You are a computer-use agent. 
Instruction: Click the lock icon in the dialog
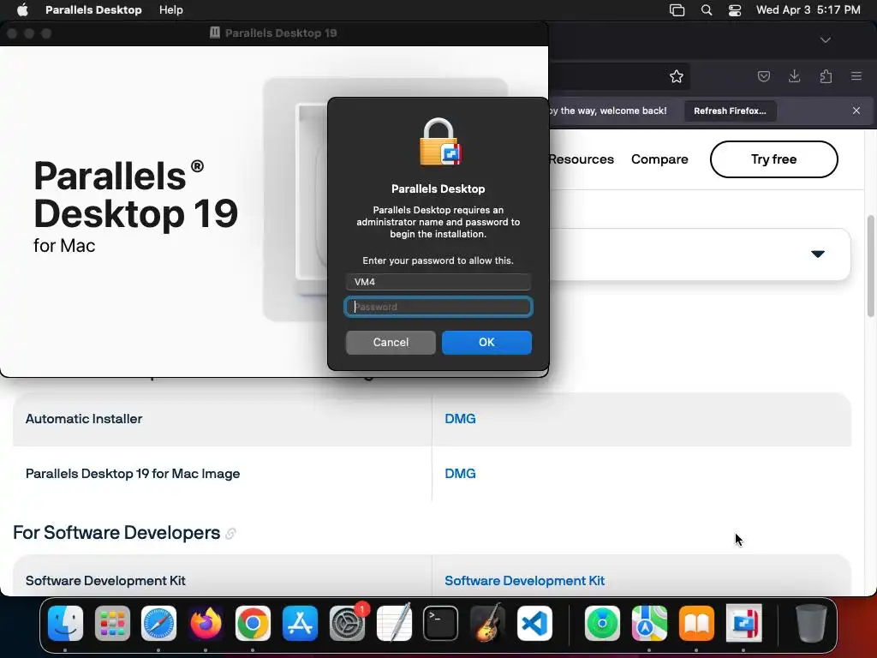click(x=439, y=142)
